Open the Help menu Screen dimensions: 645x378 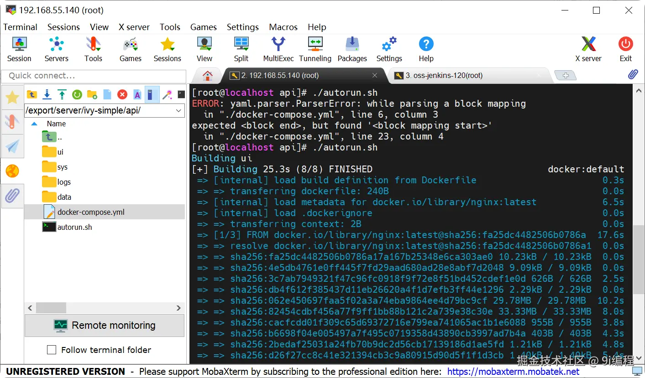(x=316, y=27)
